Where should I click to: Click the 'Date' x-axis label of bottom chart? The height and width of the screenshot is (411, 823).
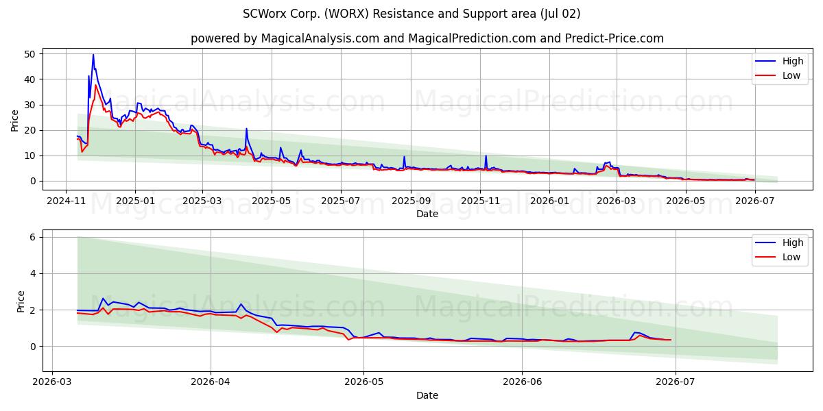click(x=427, y=395)
